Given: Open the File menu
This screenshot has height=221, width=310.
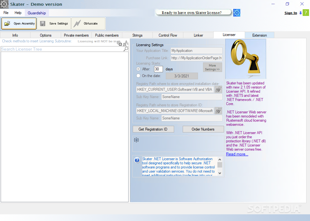Looking at the screenshot, I should [6, 13].
